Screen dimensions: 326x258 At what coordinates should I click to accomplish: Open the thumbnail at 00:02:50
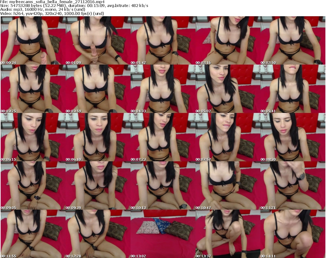tap(293, 40)
